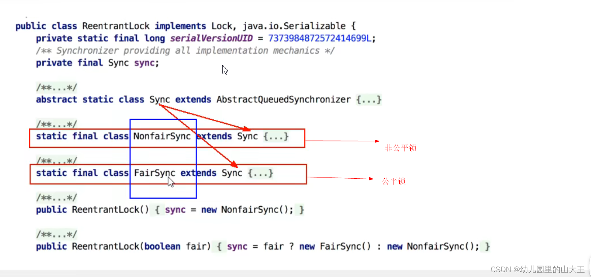
Task: Click AbstractQueuedSynchronizer in the extends clause
Action: pos(284,100)
